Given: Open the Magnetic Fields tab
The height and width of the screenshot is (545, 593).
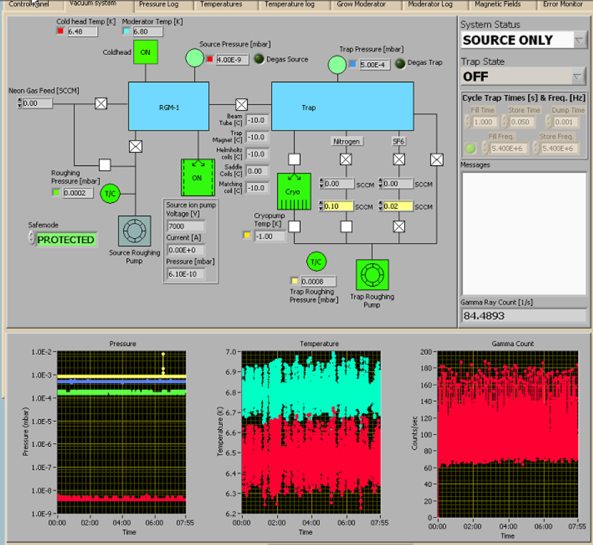Looking at the screenshot, I should pyautogui.click(x=497, y=5).
